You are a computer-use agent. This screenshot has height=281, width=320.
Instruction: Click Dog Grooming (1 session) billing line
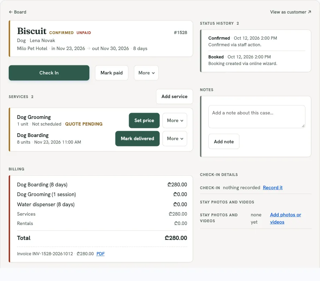coord(102,194)
